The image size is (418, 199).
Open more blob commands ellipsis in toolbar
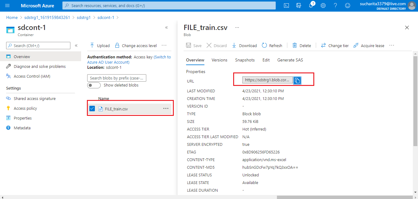(392, 45)
